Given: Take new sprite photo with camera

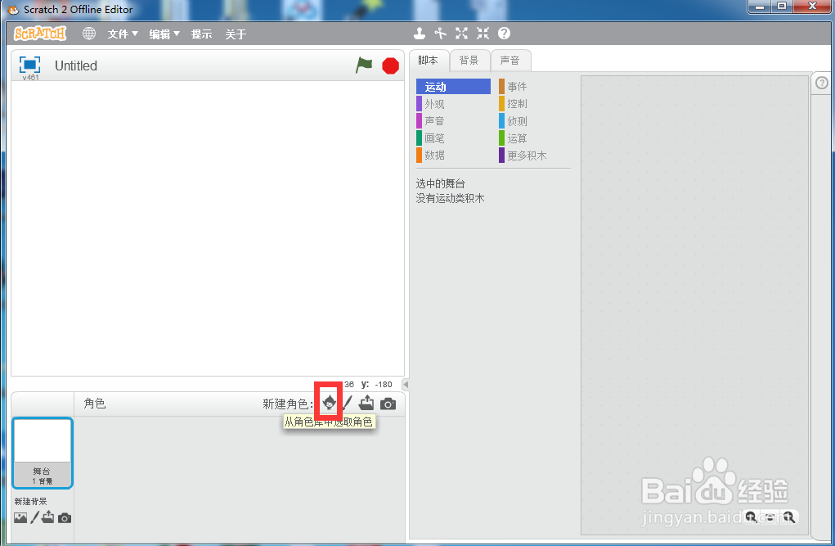Looking at the screenshot, I should [388, 404].
